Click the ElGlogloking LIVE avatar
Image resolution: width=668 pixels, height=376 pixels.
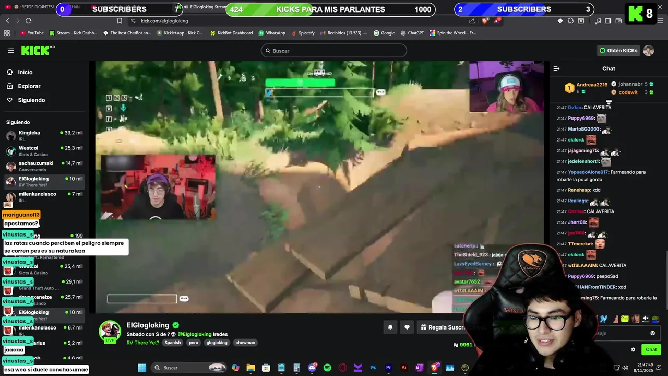pyautogui.click(x=110, y=332)
